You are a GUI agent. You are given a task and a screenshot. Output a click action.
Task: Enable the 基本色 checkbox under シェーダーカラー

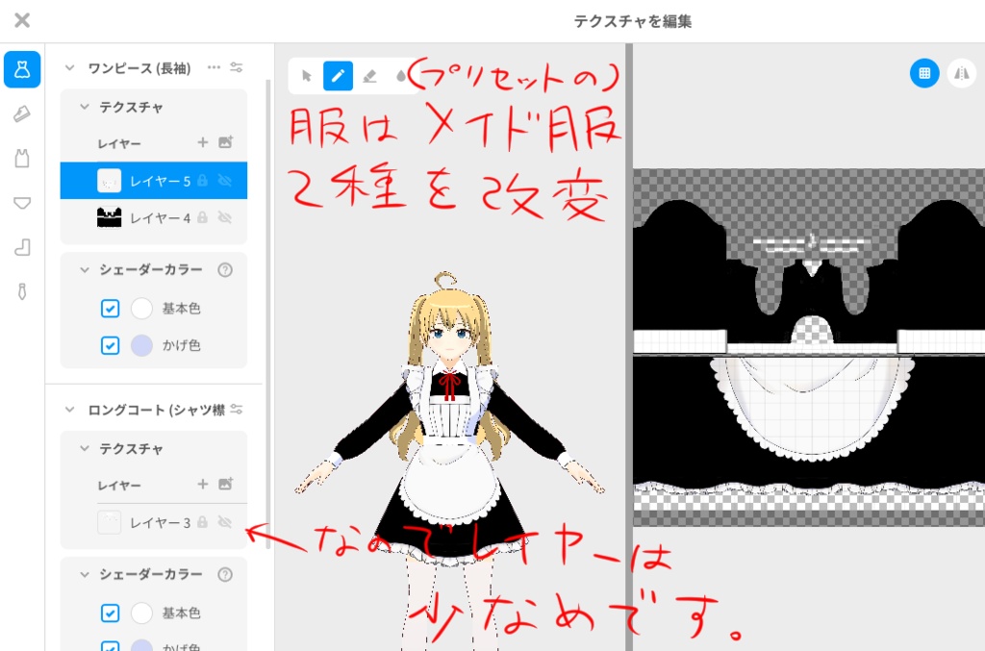pos(110,309)
